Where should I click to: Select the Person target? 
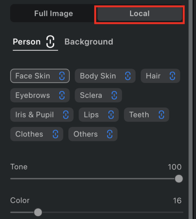27,42
